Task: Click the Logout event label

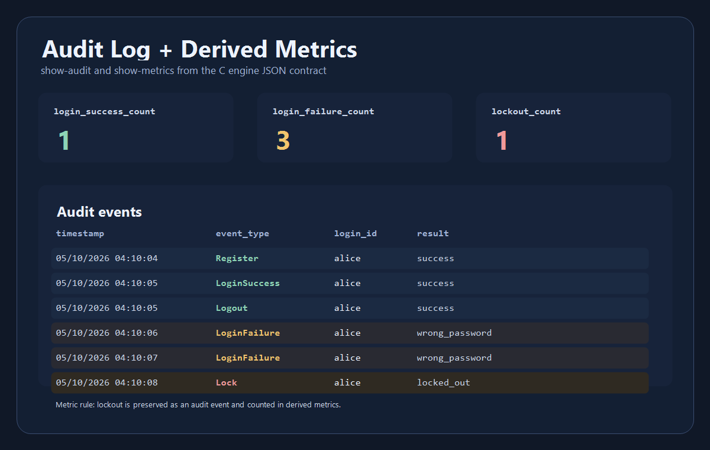Action: tap(232, 308)
